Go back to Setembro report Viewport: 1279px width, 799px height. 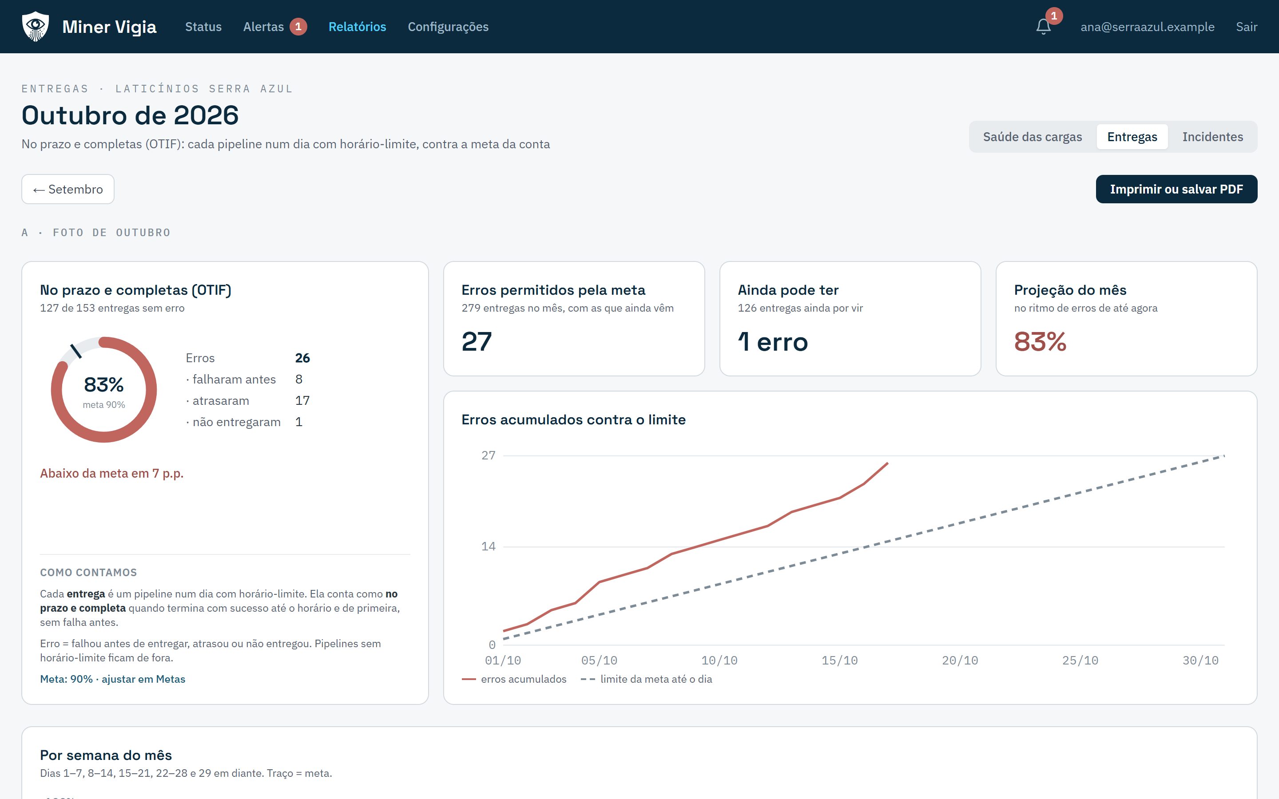click(x=68, y=189)
